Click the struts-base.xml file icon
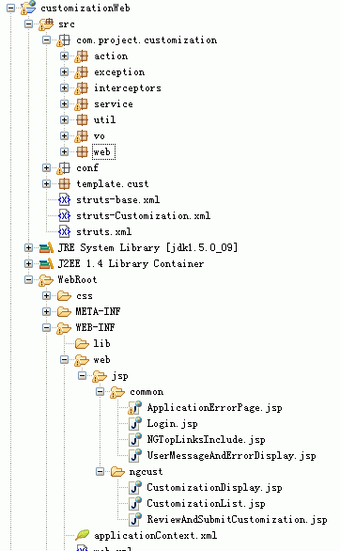The height and width of the screenshot is (551, 340). pos(64,199)
